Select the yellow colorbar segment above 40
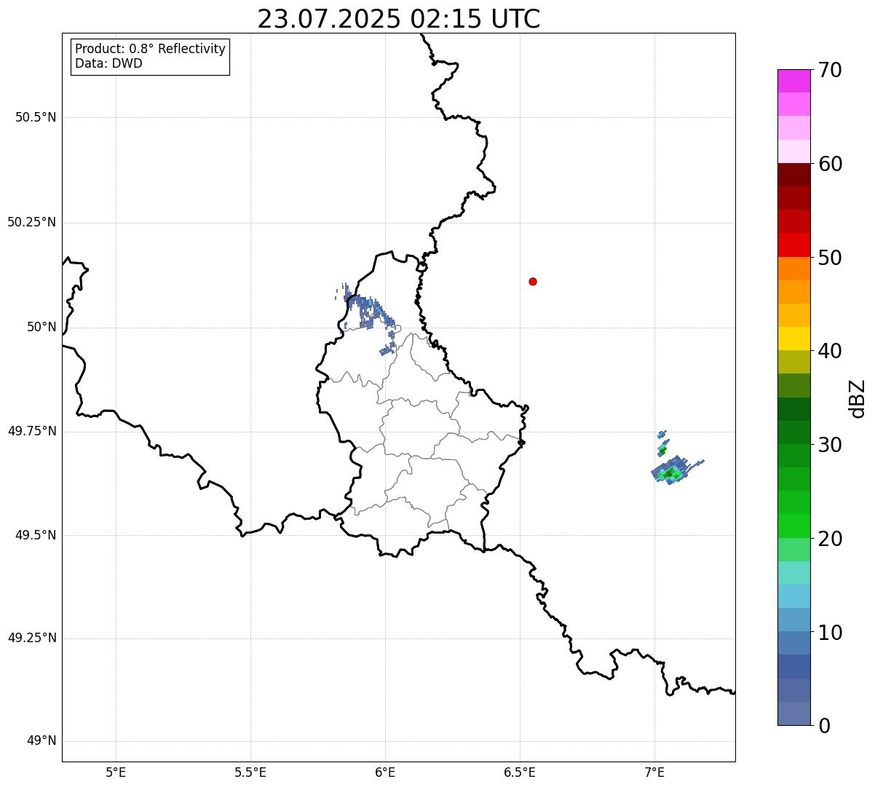This screenshot has height=787, width=875. (x=793, y=339)
